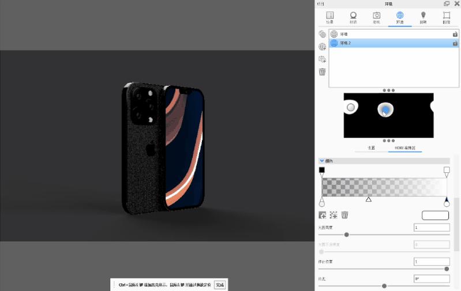Click the duplicate environment icon
Image resolution: width=461 pixels, height=291 pixels.
(x=323, y=59)
